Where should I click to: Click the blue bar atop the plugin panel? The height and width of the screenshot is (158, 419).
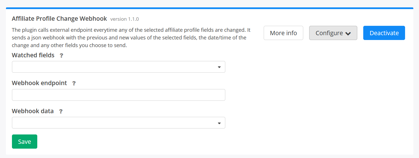(x=209, y=8)
